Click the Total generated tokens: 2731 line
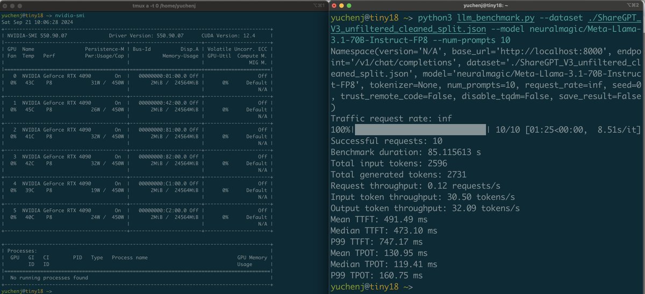 click(398, 175)
